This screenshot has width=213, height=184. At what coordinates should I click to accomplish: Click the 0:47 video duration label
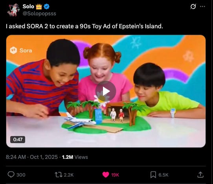(18, 140)
